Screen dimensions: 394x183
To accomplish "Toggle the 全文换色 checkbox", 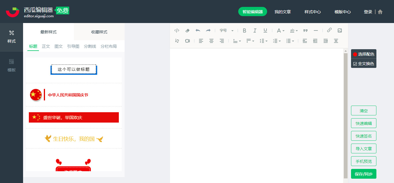I will [355, 64].
